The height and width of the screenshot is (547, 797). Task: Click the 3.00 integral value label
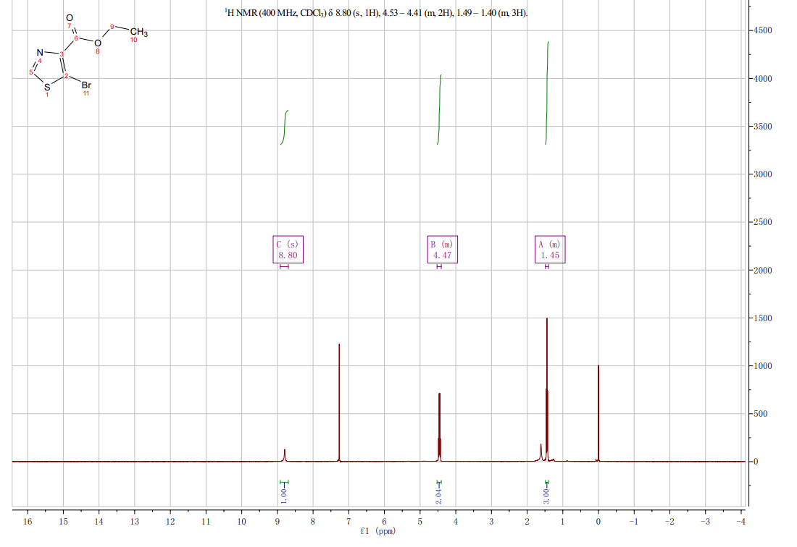coord(546,496)
